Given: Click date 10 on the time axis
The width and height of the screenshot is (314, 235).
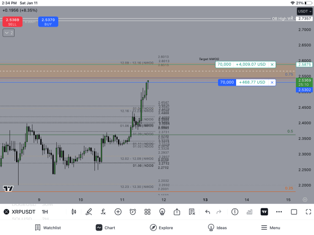Looking at the screenshot, I should point(81,199).
